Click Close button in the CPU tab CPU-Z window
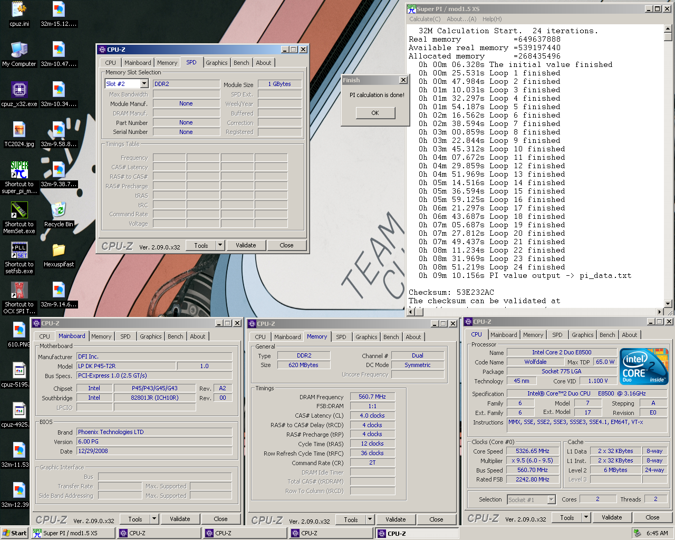 coord(652,517)
